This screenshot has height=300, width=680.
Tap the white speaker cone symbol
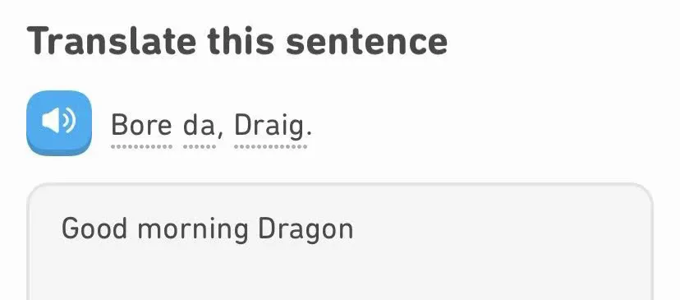(x=50, y=121)
